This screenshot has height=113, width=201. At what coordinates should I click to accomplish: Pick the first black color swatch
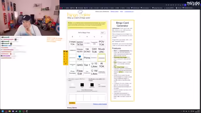coord(82,85)
